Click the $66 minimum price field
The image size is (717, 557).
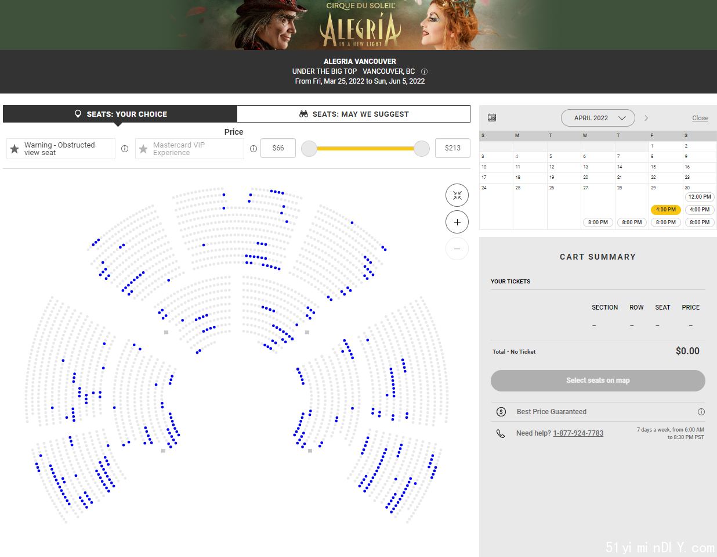point(278,148)
